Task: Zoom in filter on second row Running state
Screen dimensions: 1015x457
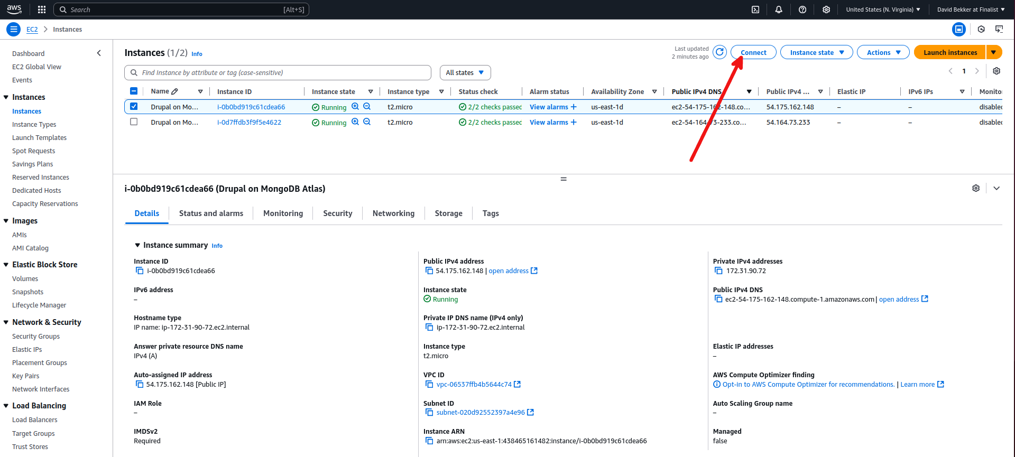Action: pos(355,122)
